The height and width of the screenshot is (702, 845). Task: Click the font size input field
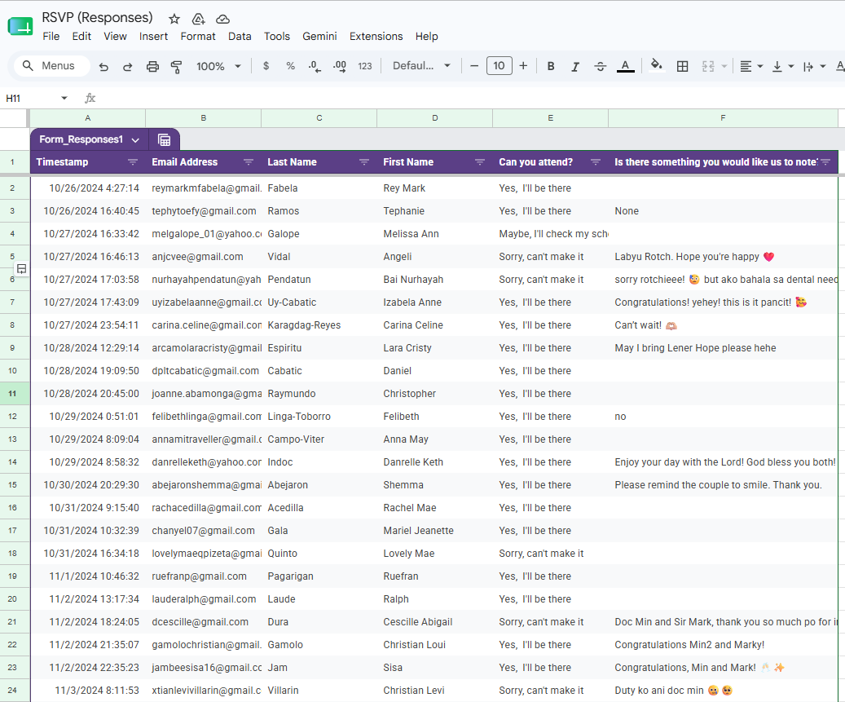[x=499, y=66]
